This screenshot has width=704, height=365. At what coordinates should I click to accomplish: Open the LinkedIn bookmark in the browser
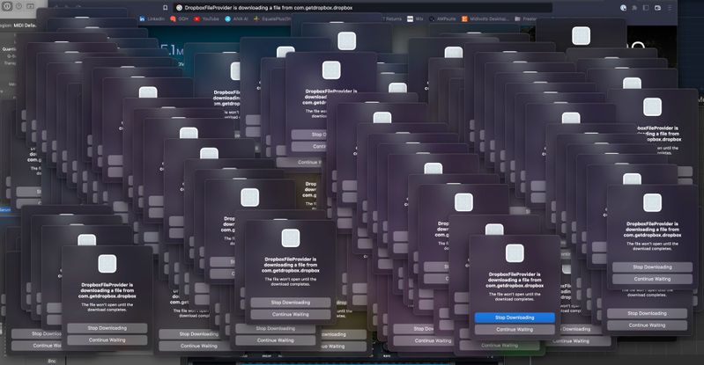coord(152,18)
